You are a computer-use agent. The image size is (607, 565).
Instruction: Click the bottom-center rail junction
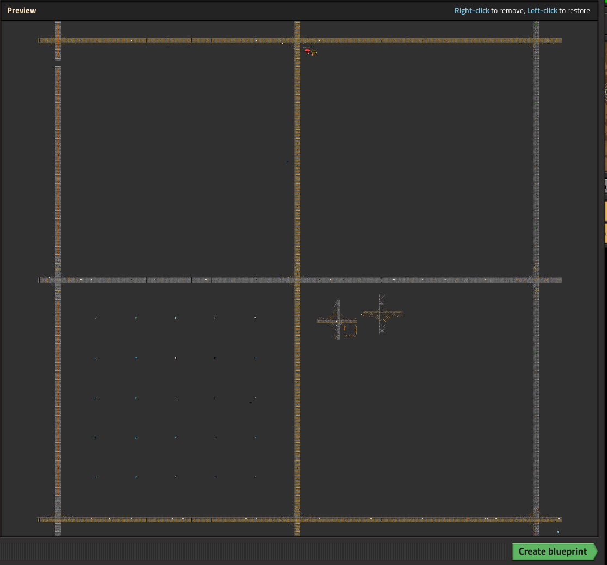click(x=297, y=519)
